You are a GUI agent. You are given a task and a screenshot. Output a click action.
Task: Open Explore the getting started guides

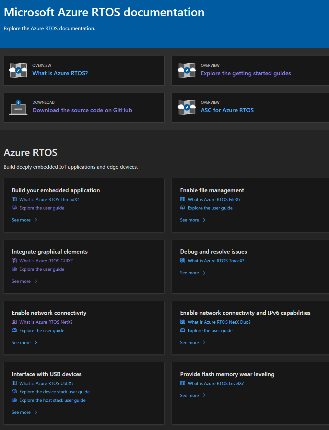[x=246, y=73]
